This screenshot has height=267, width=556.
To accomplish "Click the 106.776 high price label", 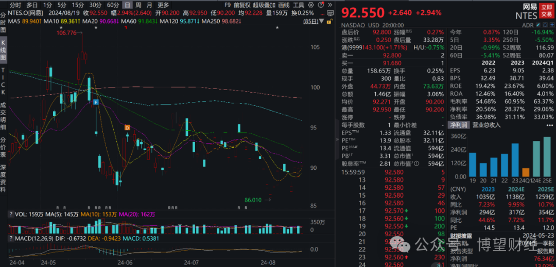I will click(x=66, y=33).
